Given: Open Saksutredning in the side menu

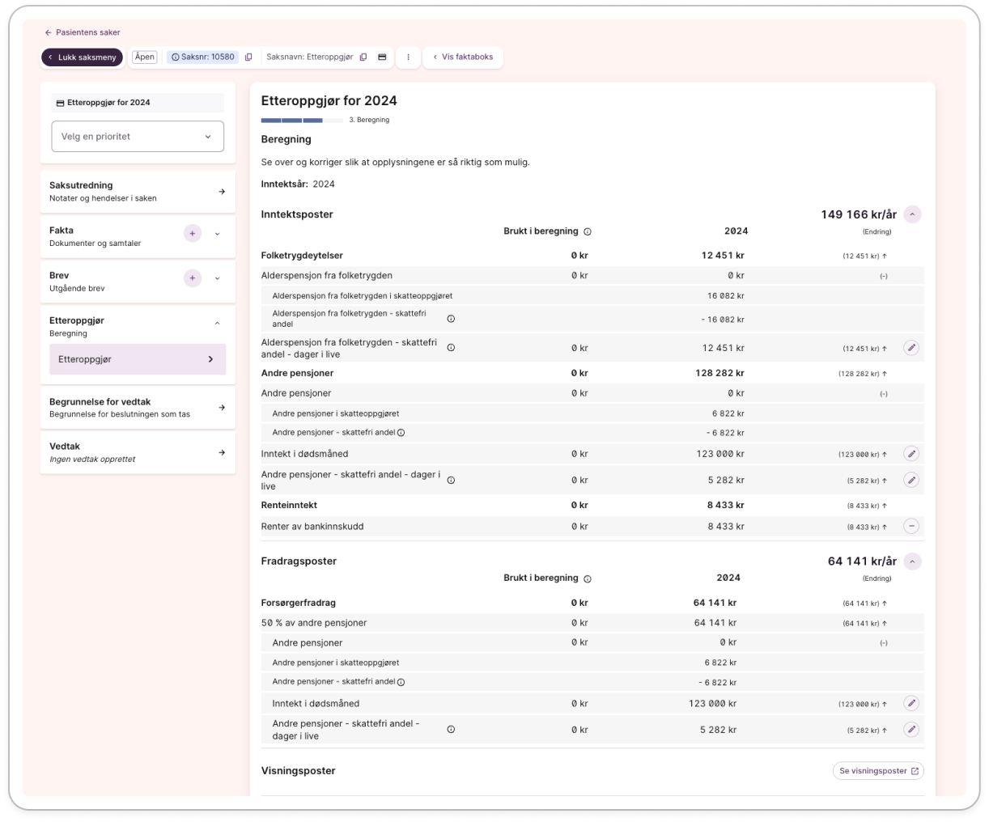Looking at the screenshot, I should pos(138,192).
